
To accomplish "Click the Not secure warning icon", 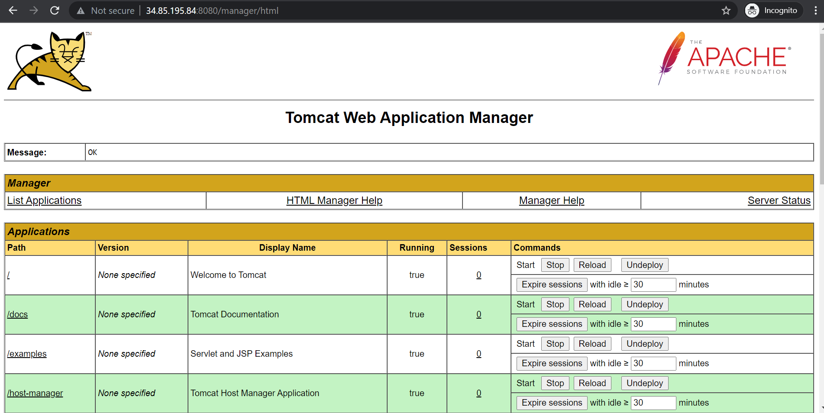I will pos(81,11).
